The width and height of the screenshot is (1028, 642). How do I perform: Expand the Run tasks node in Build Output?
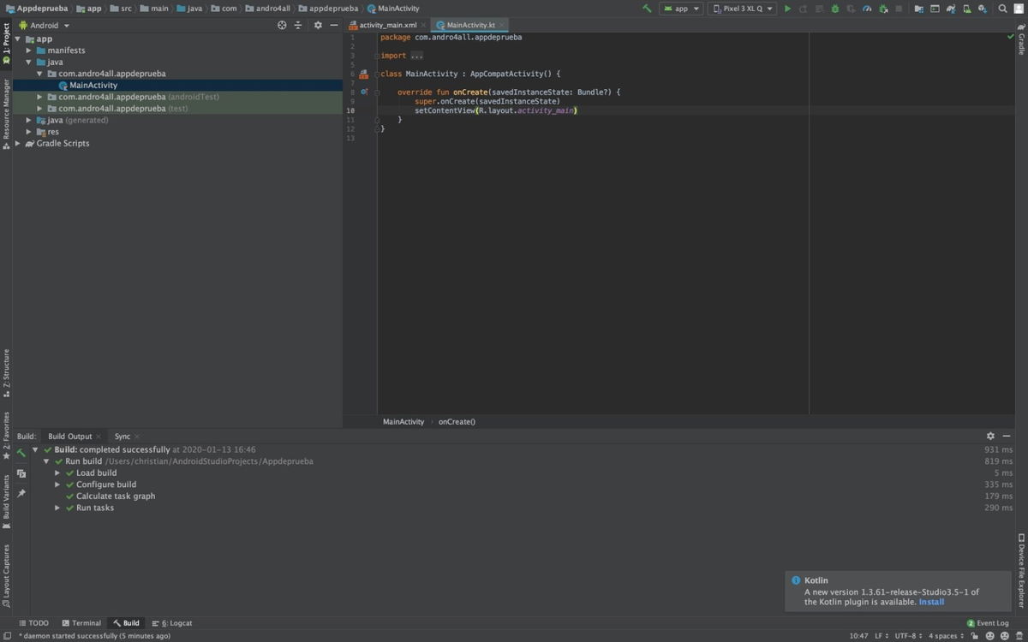click(57, 507)
